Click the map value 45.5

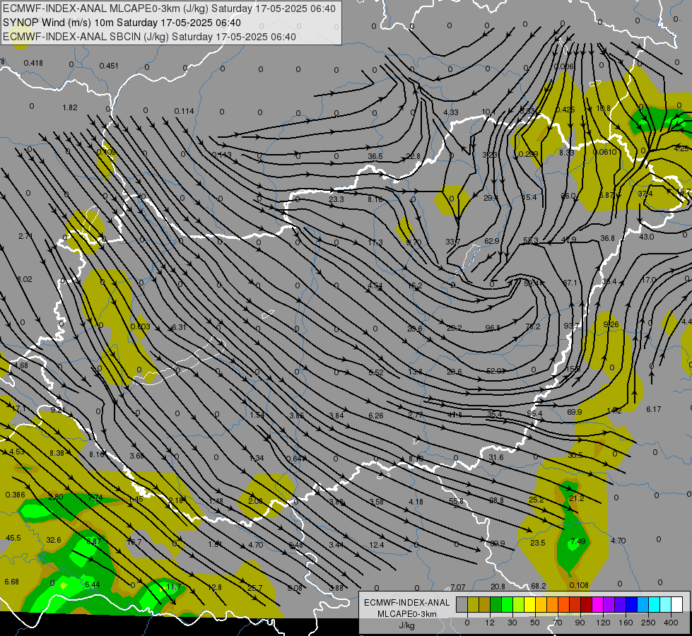click(13, 538)
